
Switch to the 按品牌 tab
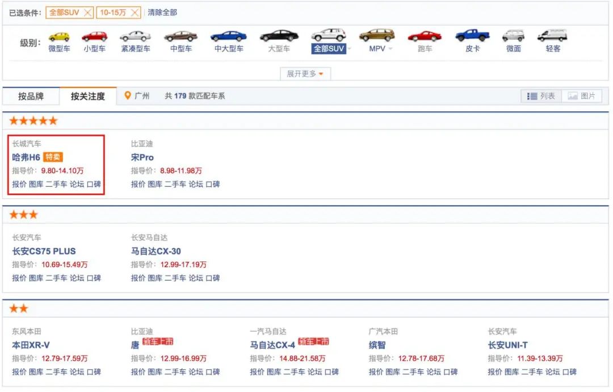(x=31, y=96)
